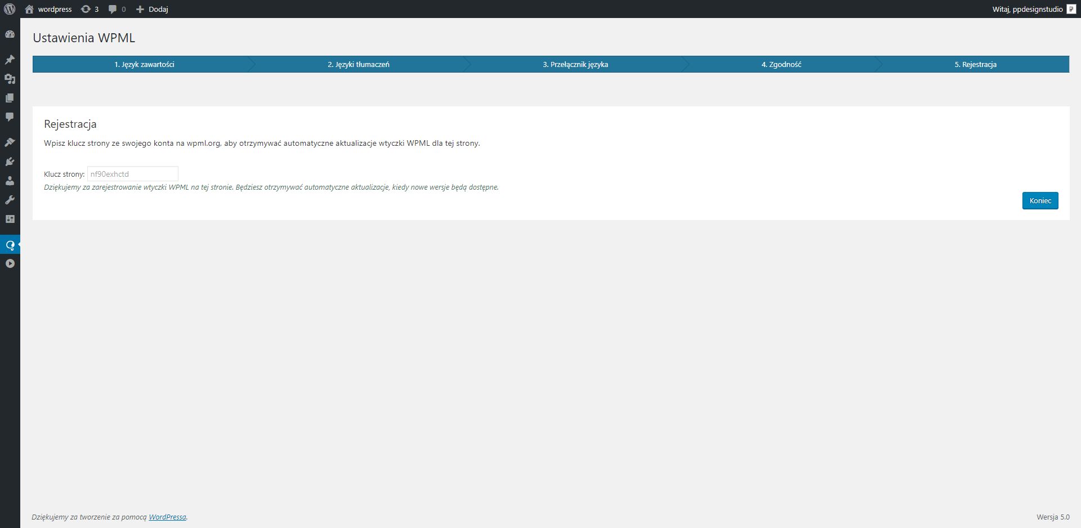Open the Plugins plug icon
The image size is (1081, 528).
pos(10,162)
